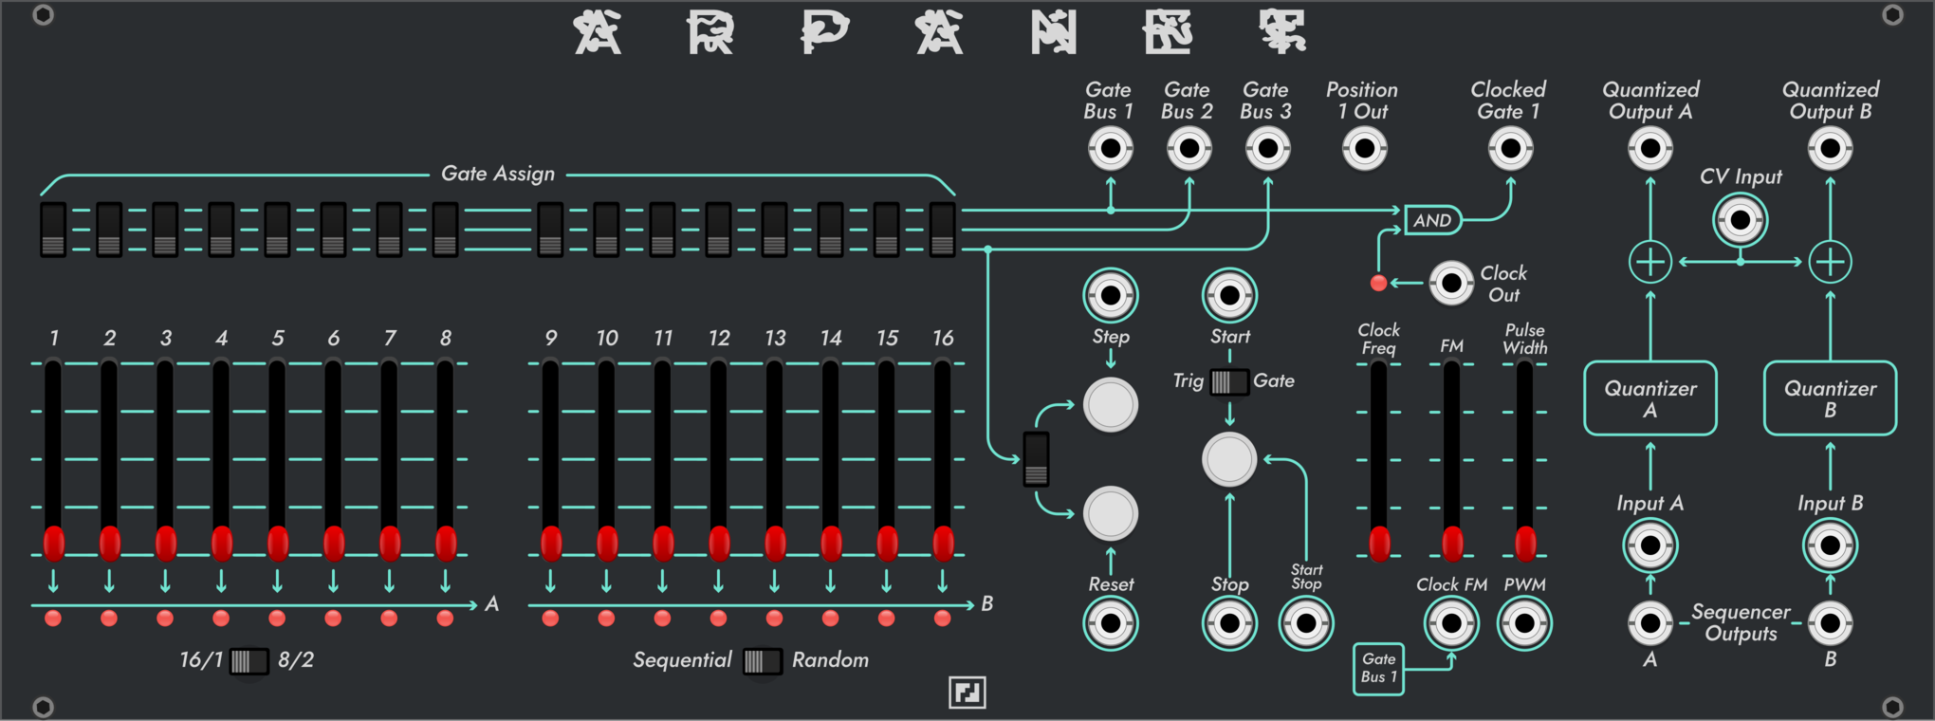Click the Gate Bus 1 normalling label box
The width and height of the screenshot is (1935, 721).
(x=1378, y=668)
